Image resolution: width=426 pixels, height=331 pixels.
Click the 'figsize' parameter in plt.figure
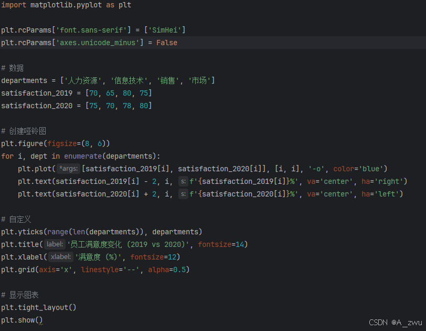coord(62,143)
